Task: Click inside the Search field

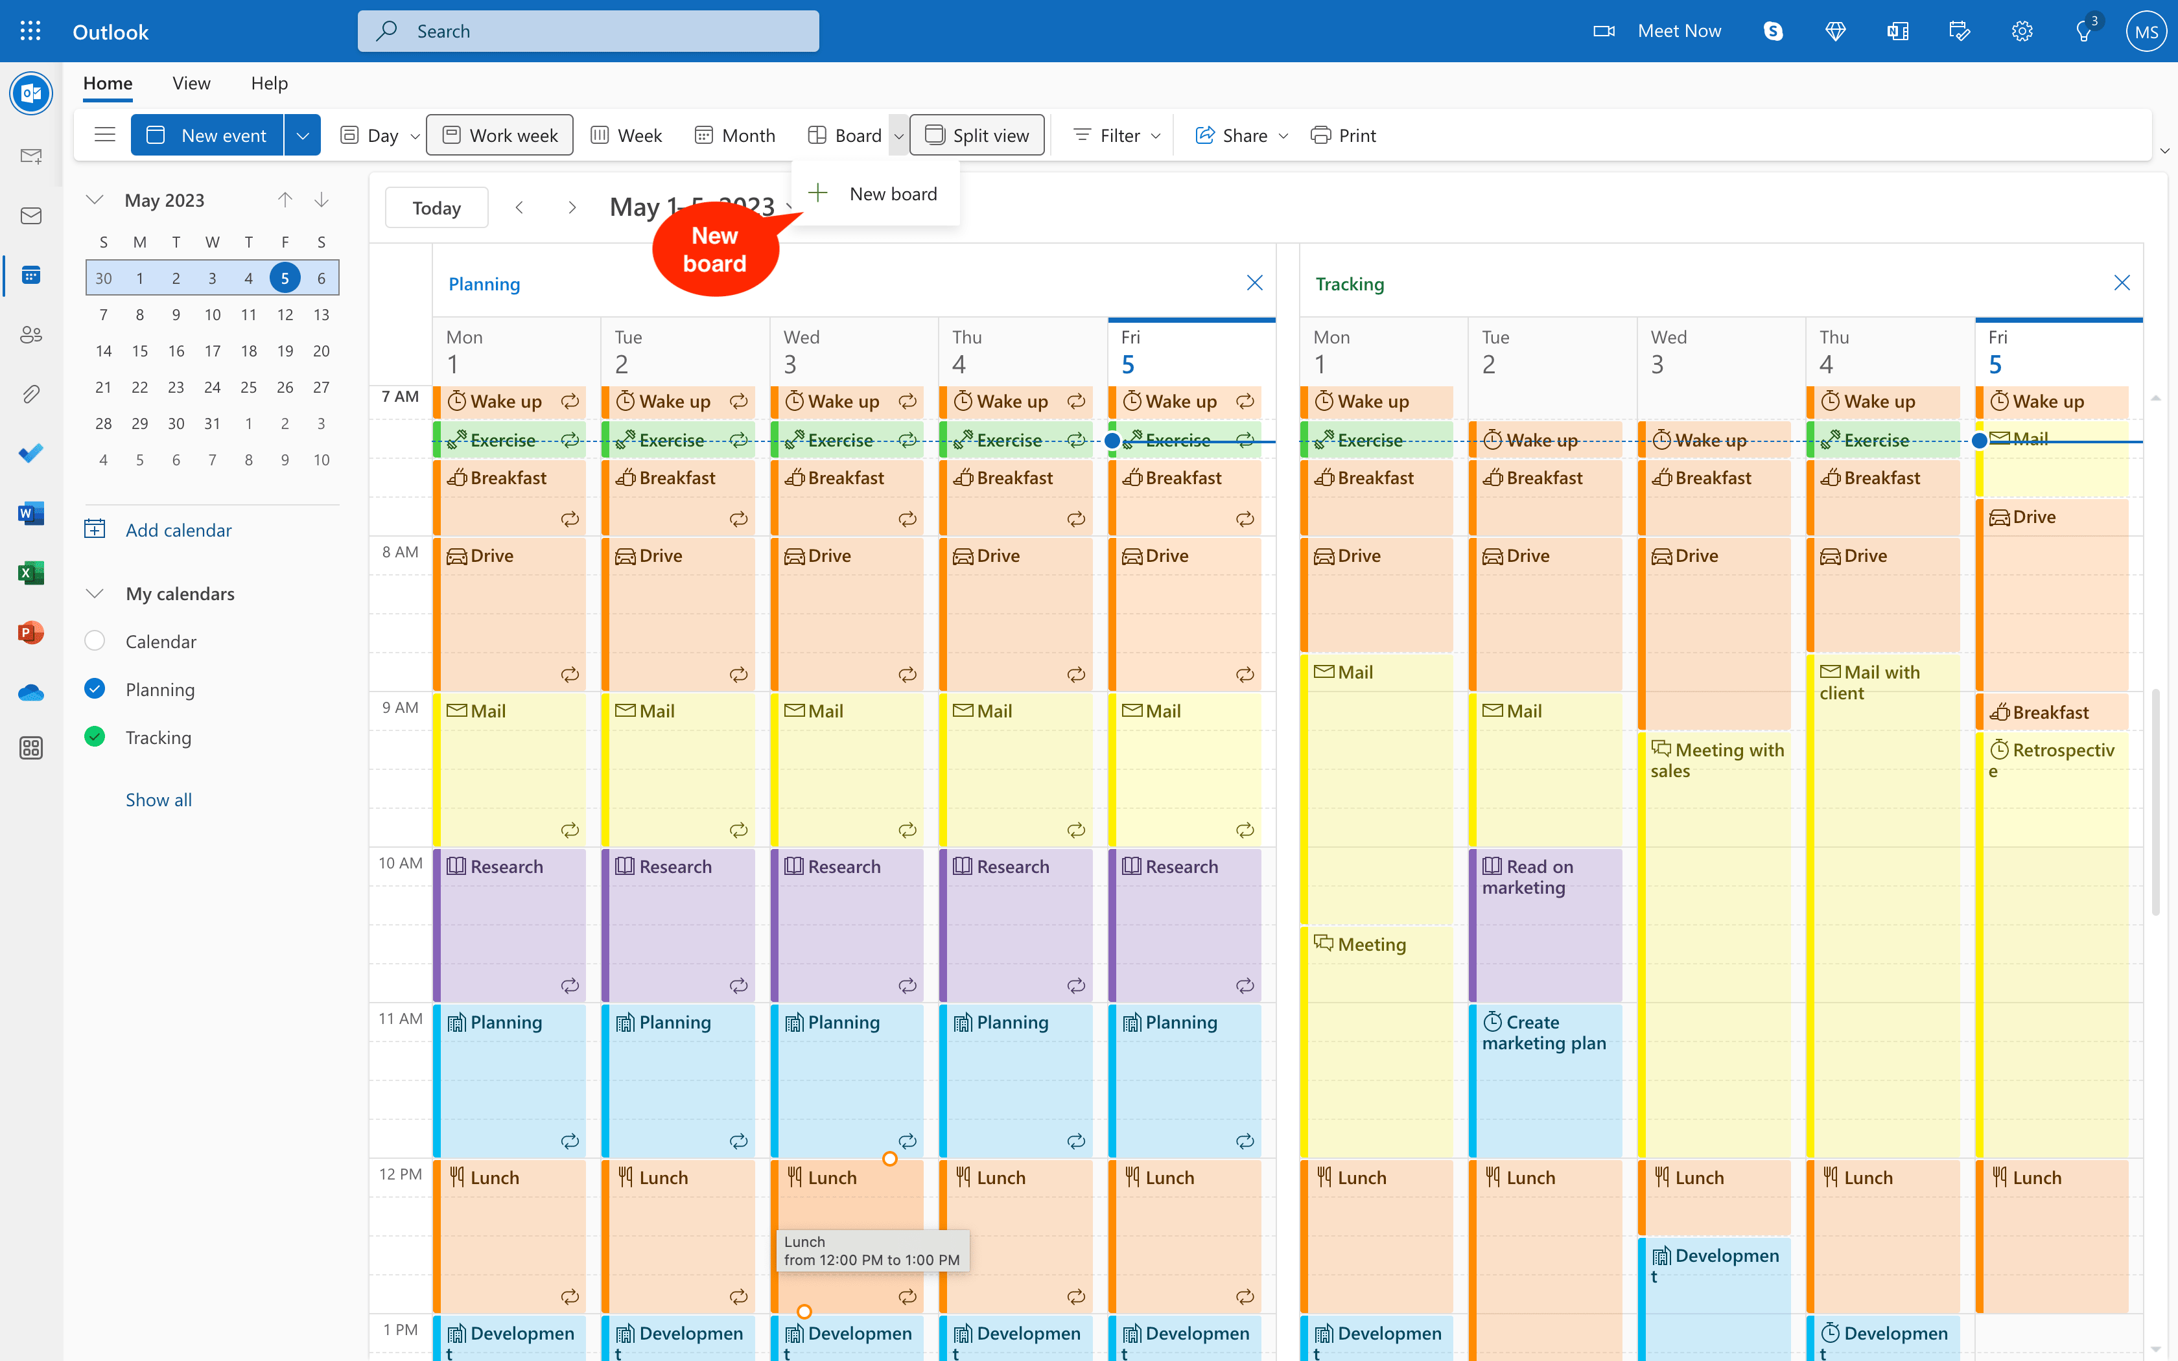Action: pos(588,30)
